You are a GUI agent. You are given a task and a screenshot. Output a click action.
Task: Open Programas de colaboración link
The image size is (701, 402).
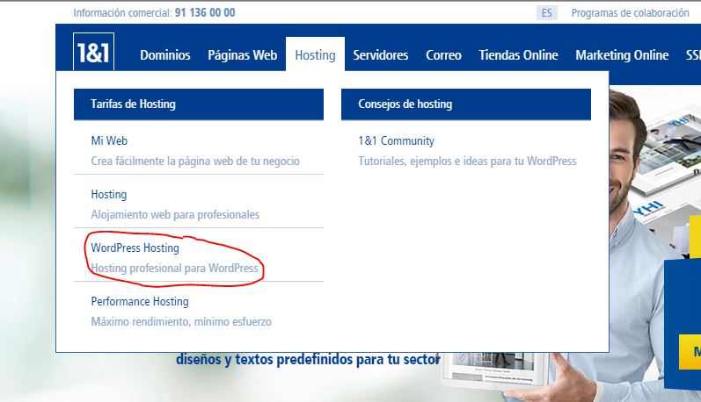[630, 13]
